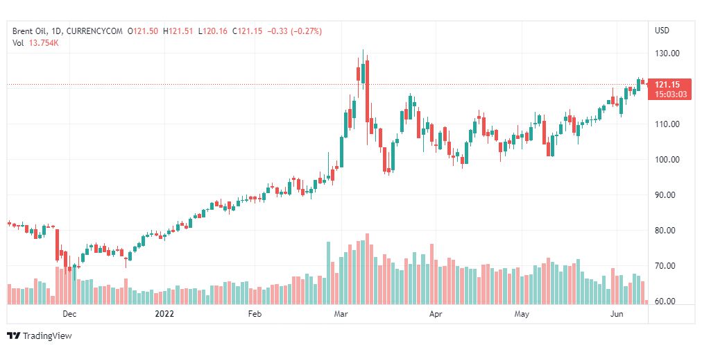Click the TradingView text link

47,336
